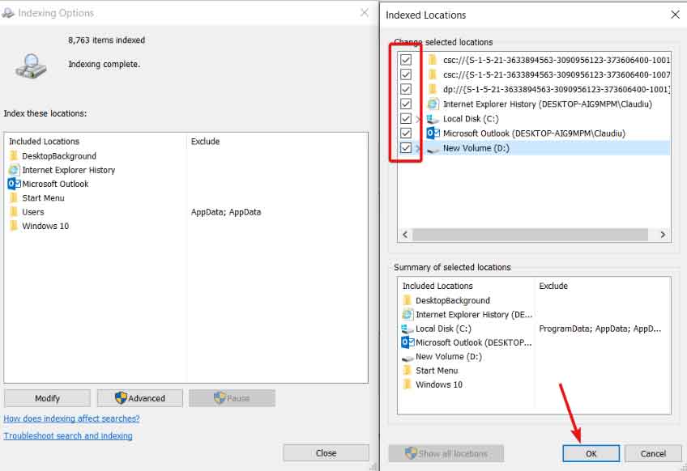
Task: Click the Exclude column header in Indexing Options
Action: click(205, 142)
